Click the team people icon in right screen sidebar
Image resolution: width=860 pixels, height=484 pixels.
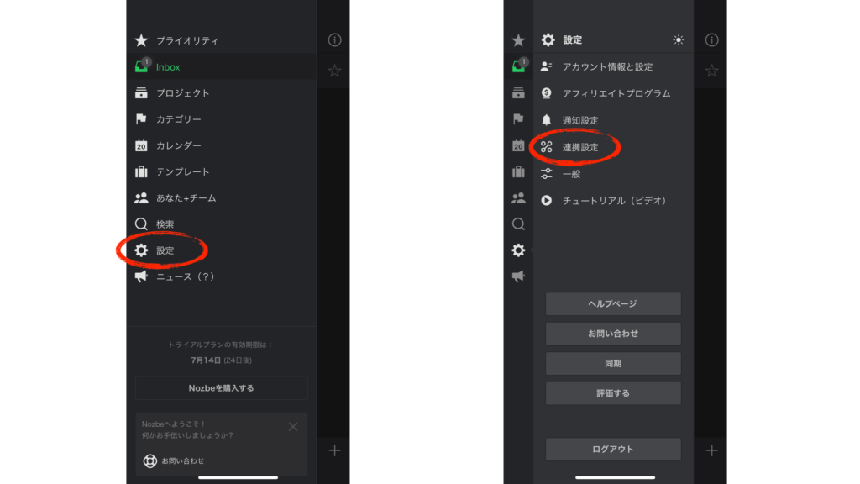pos(518,198)
